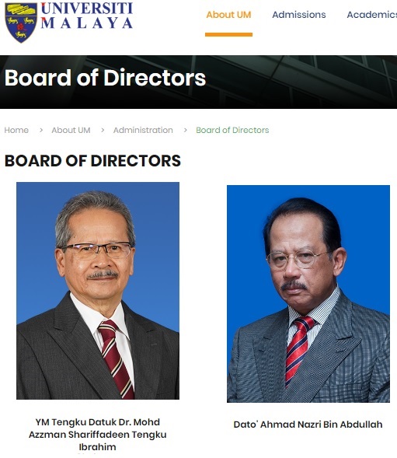Click the orange underline beneath About UM
The width and height of the screenshot is (397, 458).
coord(228,35)
